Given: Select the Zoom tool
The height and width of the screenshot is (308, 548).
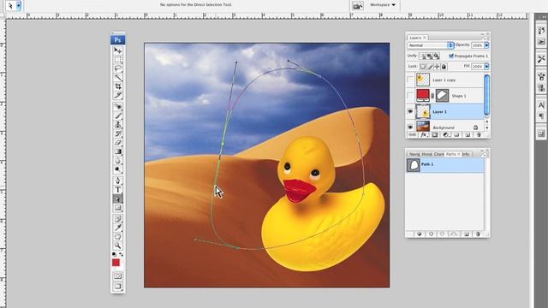Looking at the screenshot, I should click(x=118, y=246).
